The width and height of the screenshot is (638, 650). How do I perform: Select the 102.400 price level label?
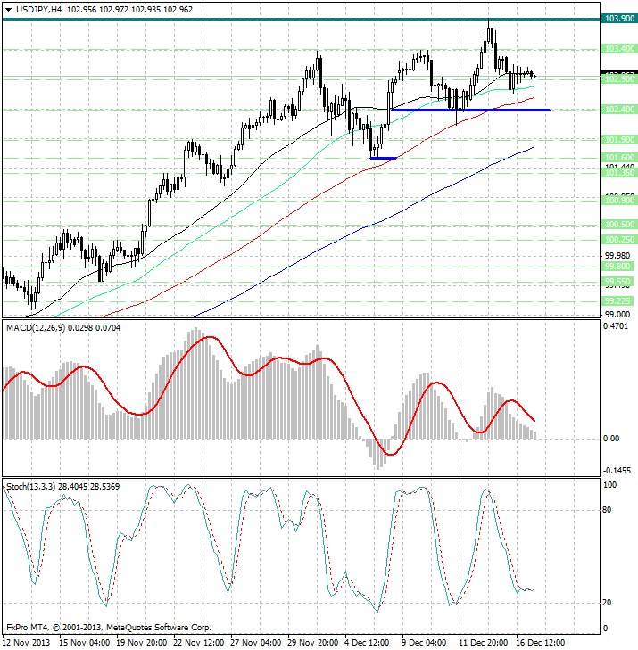619,110
